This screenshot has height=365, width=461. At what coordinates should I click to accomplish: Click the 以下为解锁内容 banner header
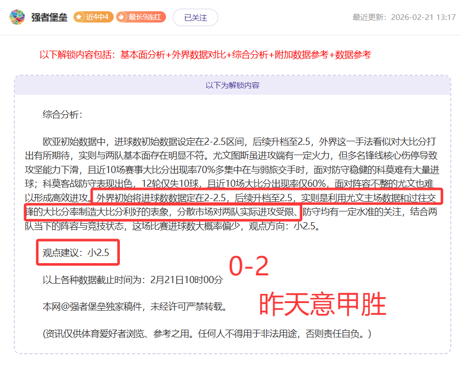coord(233,85)
